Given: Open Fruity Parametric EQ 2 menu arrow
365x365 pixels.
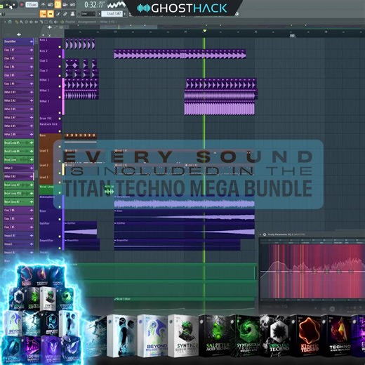Looking at the screenshot, I should (x=260, y=234).
